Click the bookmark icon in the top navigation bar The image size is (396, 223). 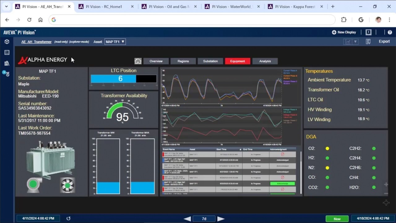coord(368,32)
